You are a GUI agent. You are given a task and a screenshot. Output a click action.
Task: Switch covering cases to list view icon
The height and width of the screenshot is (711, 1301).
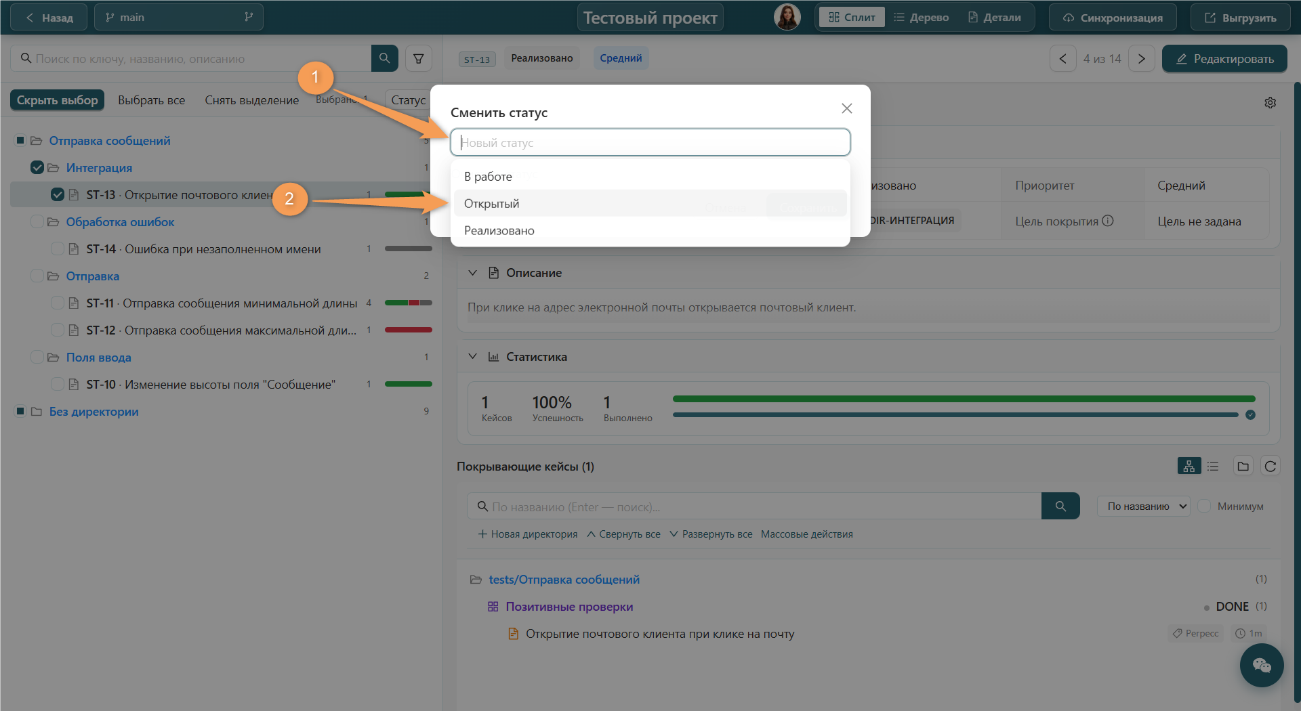(1213, 466)
